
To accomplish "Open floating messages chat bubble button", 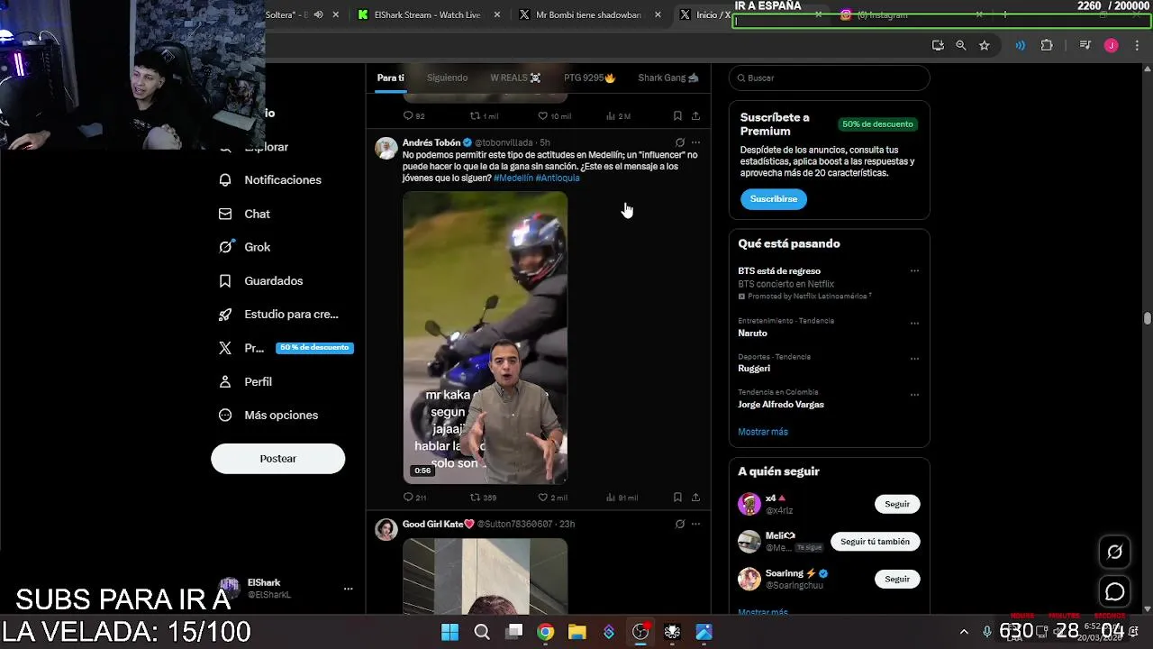I will (x=1115, y=592).
